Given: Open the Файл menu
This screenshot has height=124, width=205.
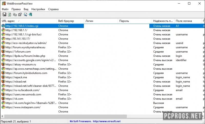Looking at the screenshot, I should (5, 9).
